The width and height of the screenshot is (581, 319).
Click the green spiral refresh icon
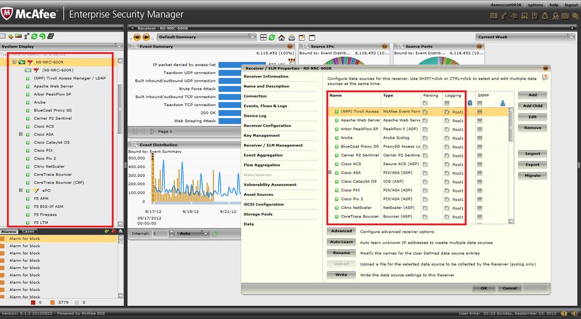point(43,36)
